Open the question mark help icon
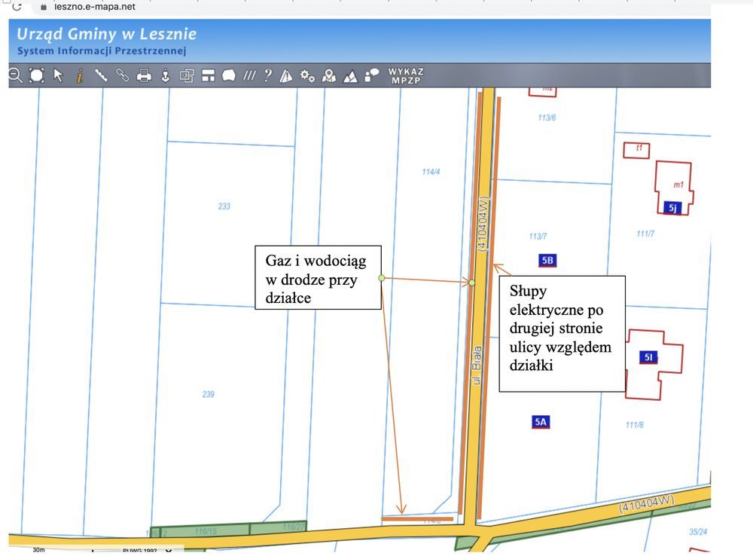 pyautogui.click(x=267, y=75)
